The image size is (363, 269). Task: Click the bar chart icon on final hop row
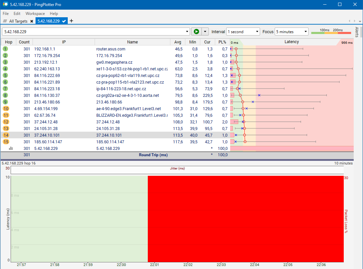11,148
